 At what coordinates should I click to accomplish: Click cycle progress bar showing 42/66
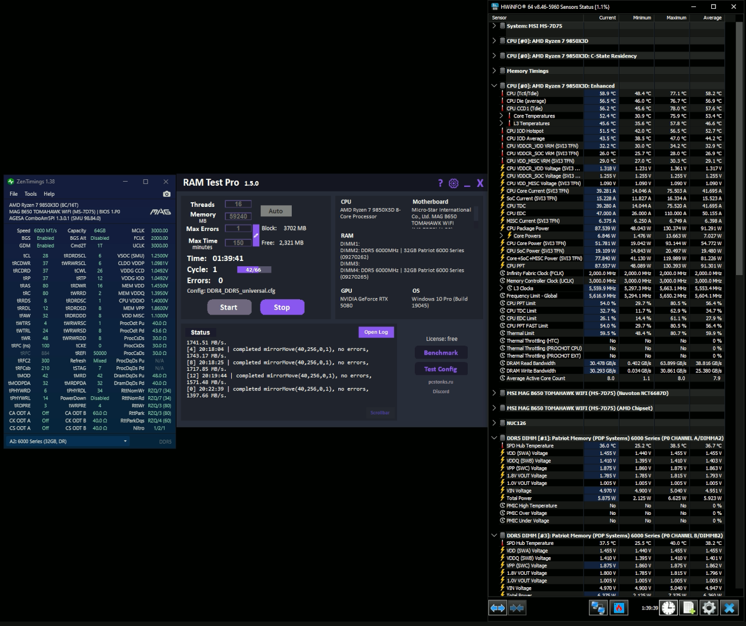click(254, 270)
